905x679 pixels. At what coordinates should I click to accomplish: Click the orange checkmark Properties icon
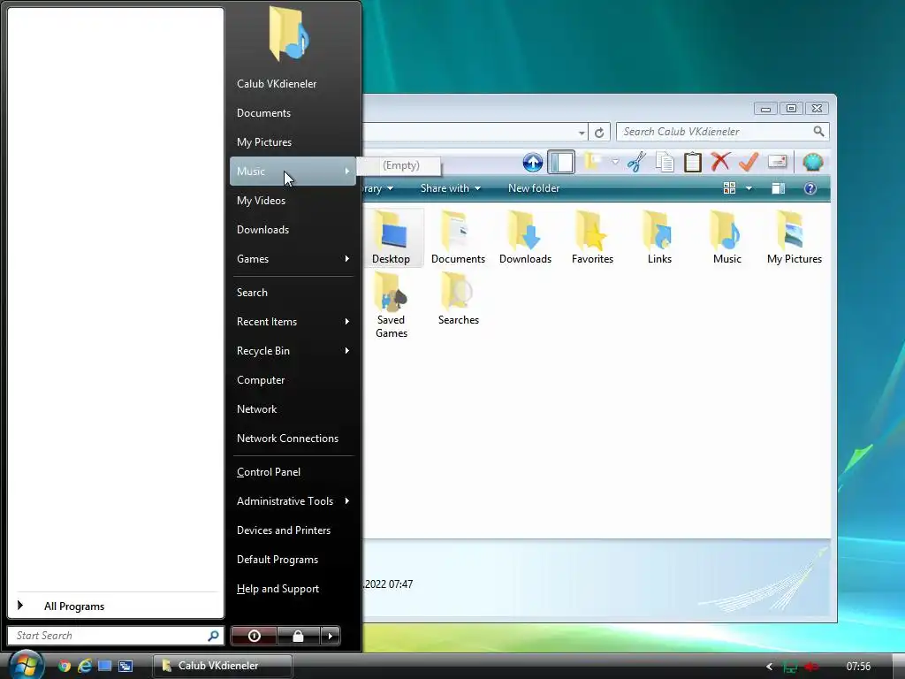[x=748, y=163]
